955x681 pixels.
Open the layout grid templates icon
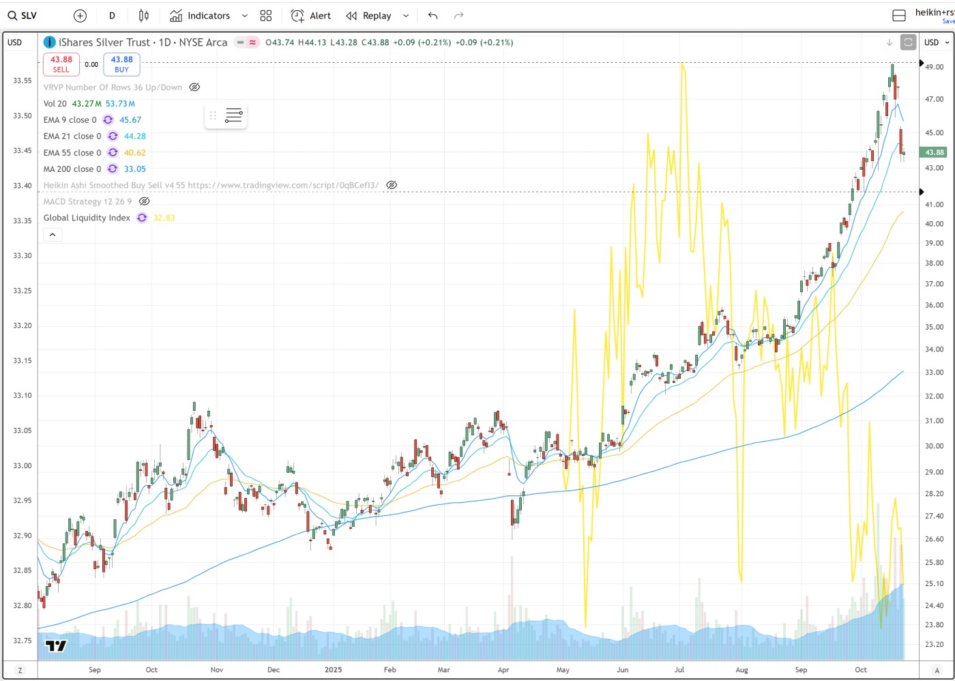[x=266, y=16]
